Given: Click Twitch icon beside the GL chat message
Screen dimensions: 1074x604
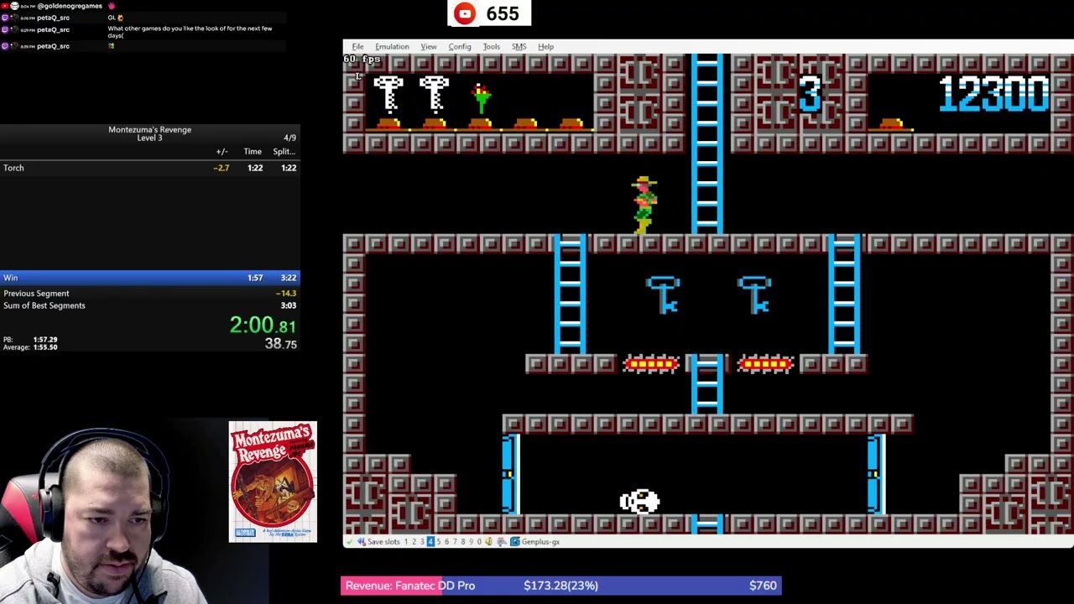Looking at the screenshot, I should pyautogui.click(x=5, y=18).
